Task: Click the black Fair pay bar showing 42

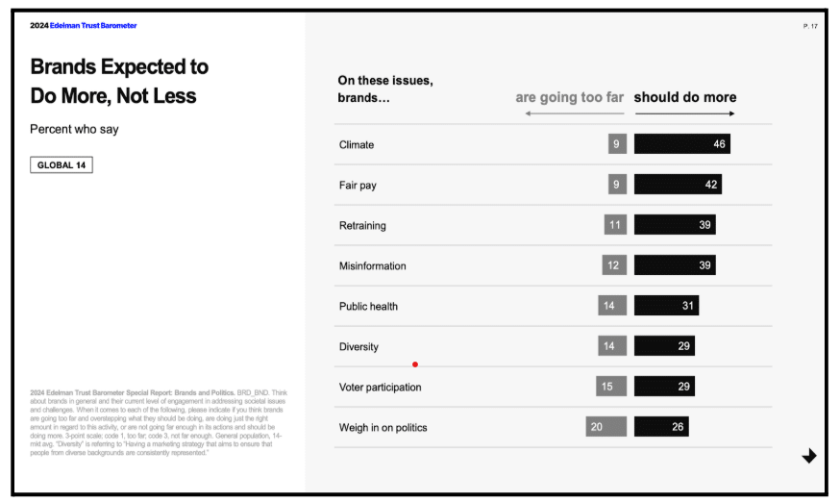Action: (678, 185)
